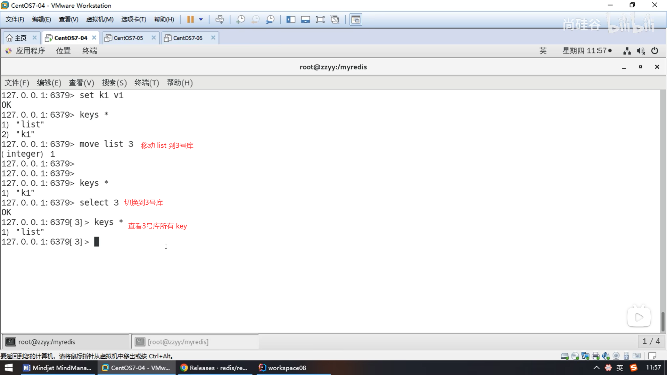Open the snapshot manager with wrench clock icon
Image resolution: width=667 pixels, height=375 pixels.
[270, 19]
